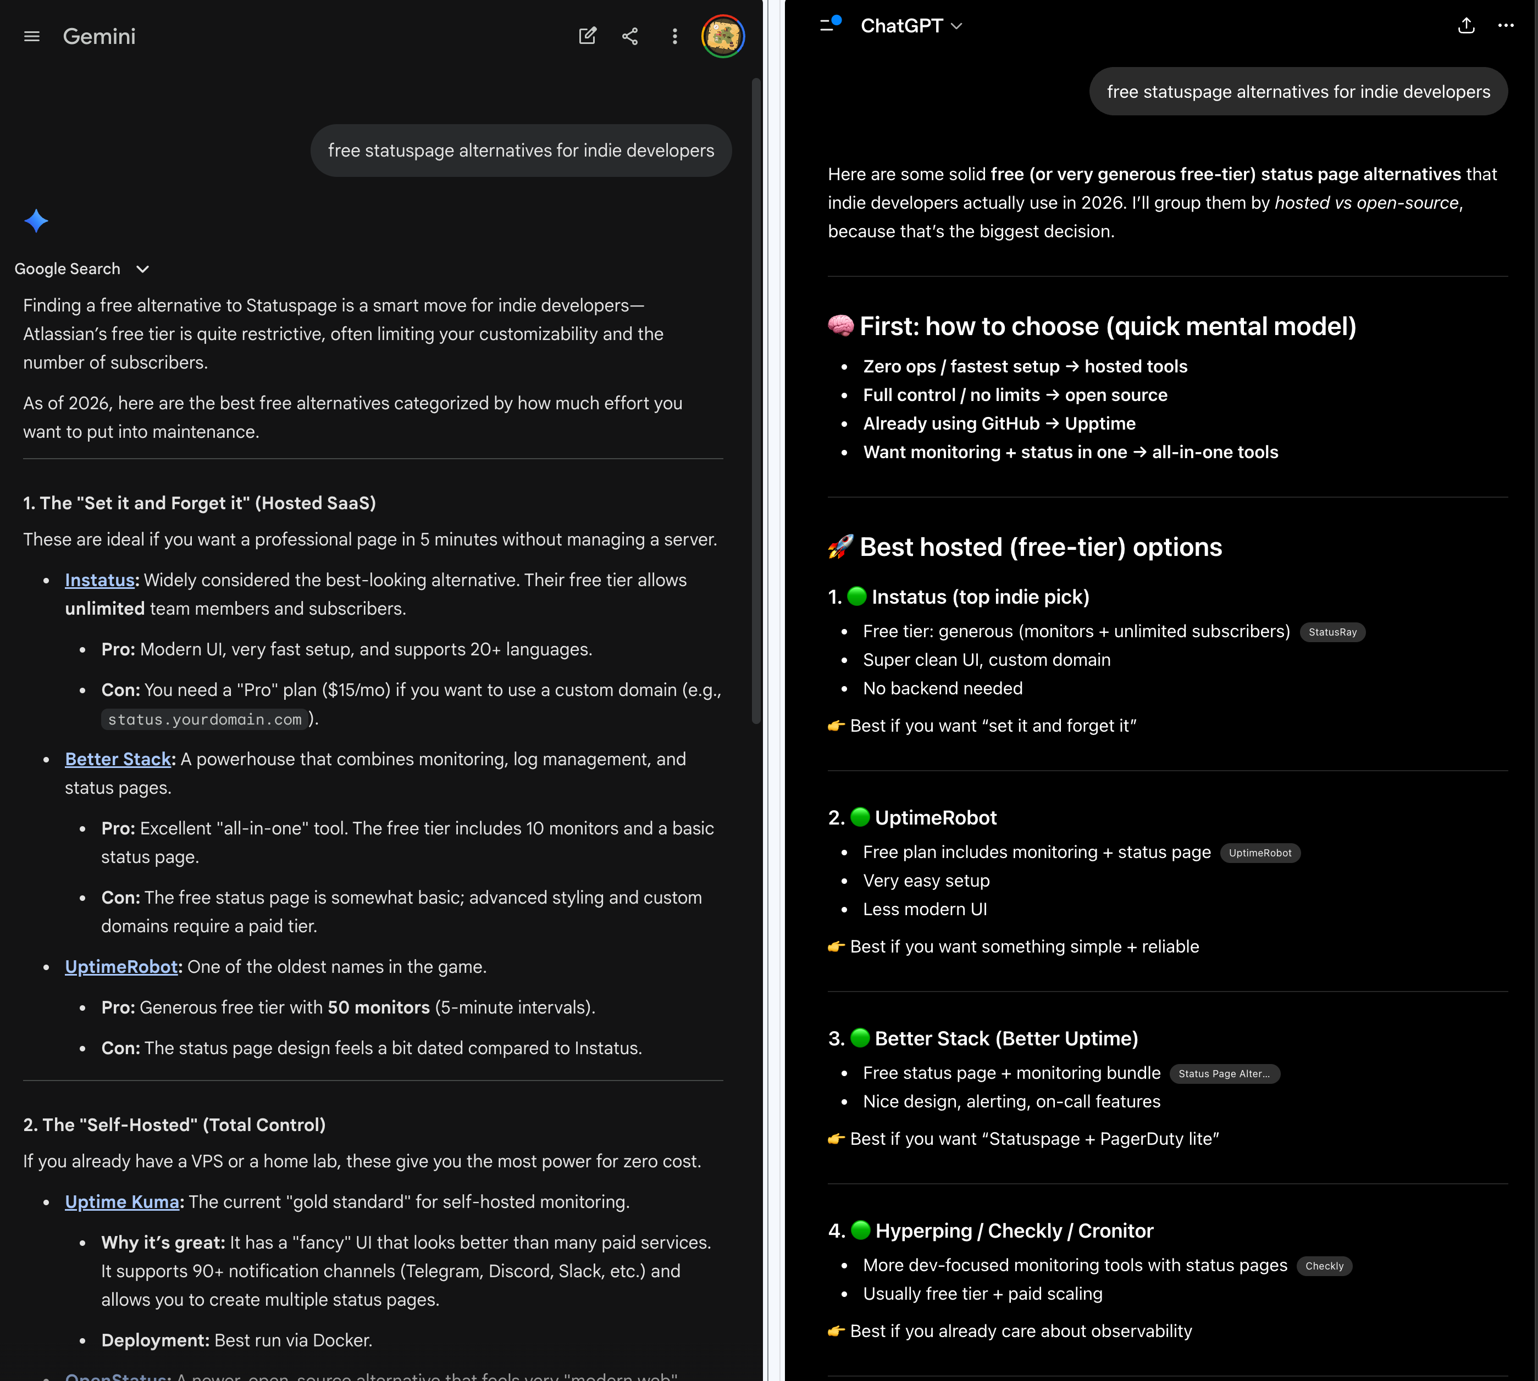This screenshot has height=1381, width=1538.
Task: Click 'Zero ops / fastest setup' bullet
Action: click(1025, 366)
